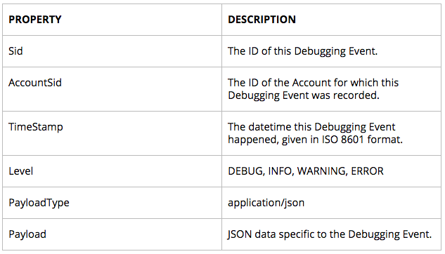
Task: Click 'Debugging Event was recorded' text line
Action: coord(304,95)
